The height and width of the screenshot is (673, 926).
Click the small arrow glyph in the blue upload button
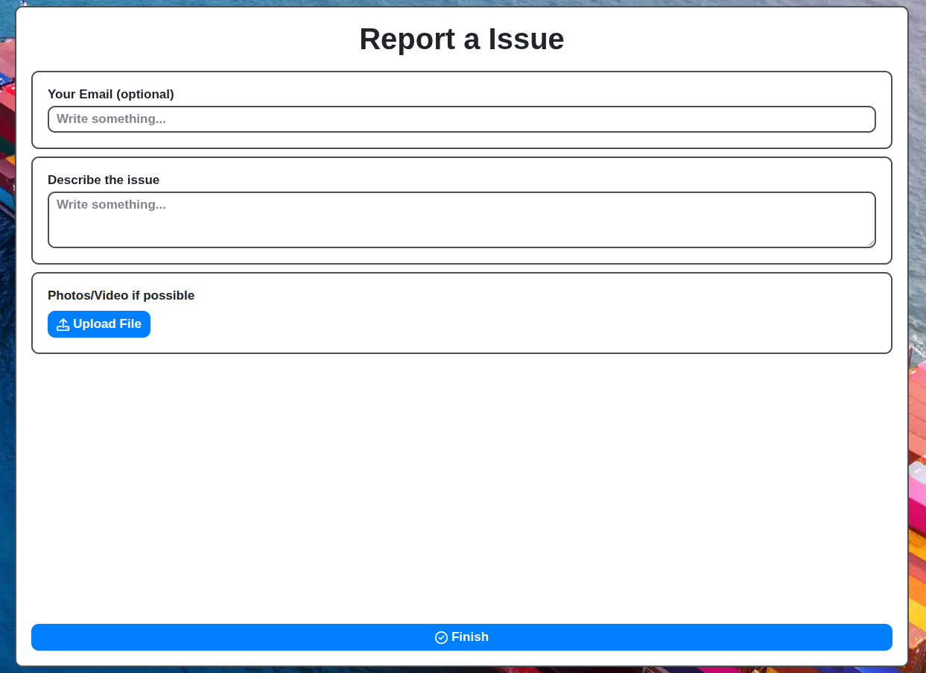pos(63,323)
